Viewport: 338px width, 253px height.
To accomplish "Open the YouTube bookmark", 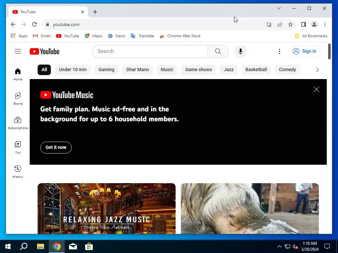I will click(x=68, y=36).
